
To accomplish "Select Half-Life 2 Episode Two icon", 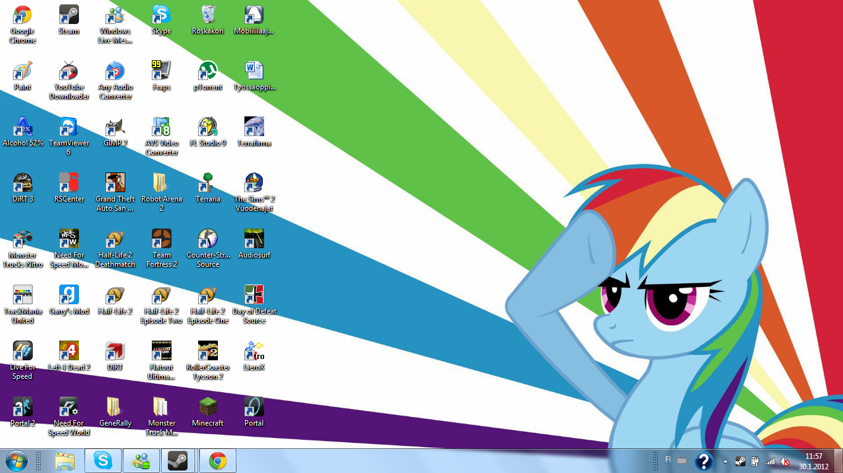I will coord(162,305).
